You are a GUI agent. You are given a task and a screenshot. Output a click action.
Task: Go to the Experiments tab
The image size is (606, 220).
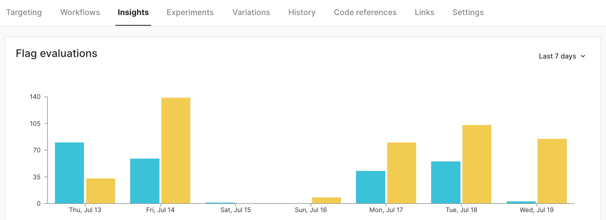coord(190,12)
